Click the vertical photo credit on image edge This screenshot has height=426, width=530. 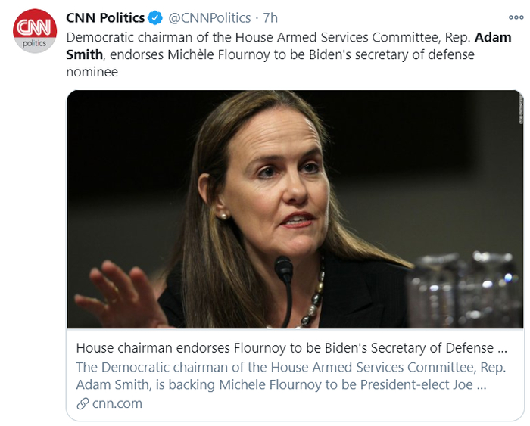519,110
